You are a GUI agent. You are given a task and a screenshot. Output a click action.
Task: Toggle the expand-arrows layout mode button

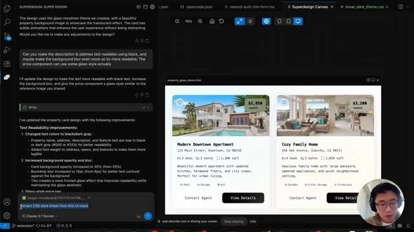239,21
